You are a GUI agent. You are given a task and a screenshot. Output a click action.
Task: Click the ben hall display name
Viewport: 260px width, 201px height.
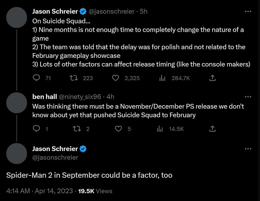[44, 97]
